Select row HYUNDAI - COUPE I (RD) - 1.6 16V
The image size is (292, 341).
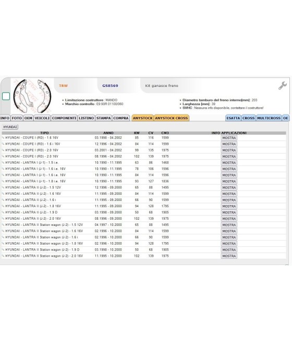click(x=144, y=137)
